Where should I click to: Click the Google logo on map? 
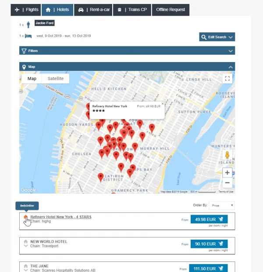point(28,190)
